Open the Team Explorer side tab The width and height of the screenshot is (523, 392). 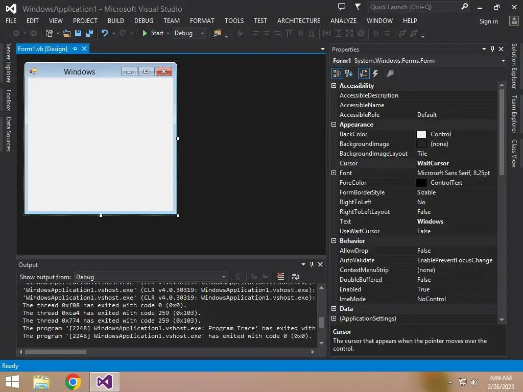pyautogui.click(x=514, y=114)
